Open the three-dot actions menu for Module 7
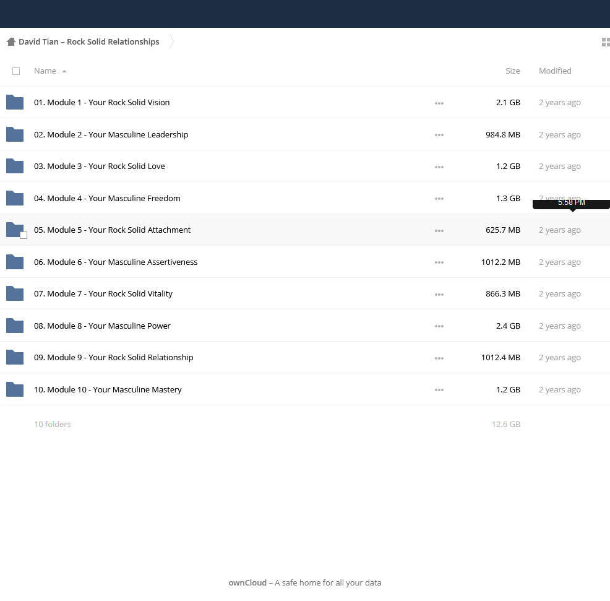Image resolution: width=610 pixels, height=601 pixels. click(439, 295)
